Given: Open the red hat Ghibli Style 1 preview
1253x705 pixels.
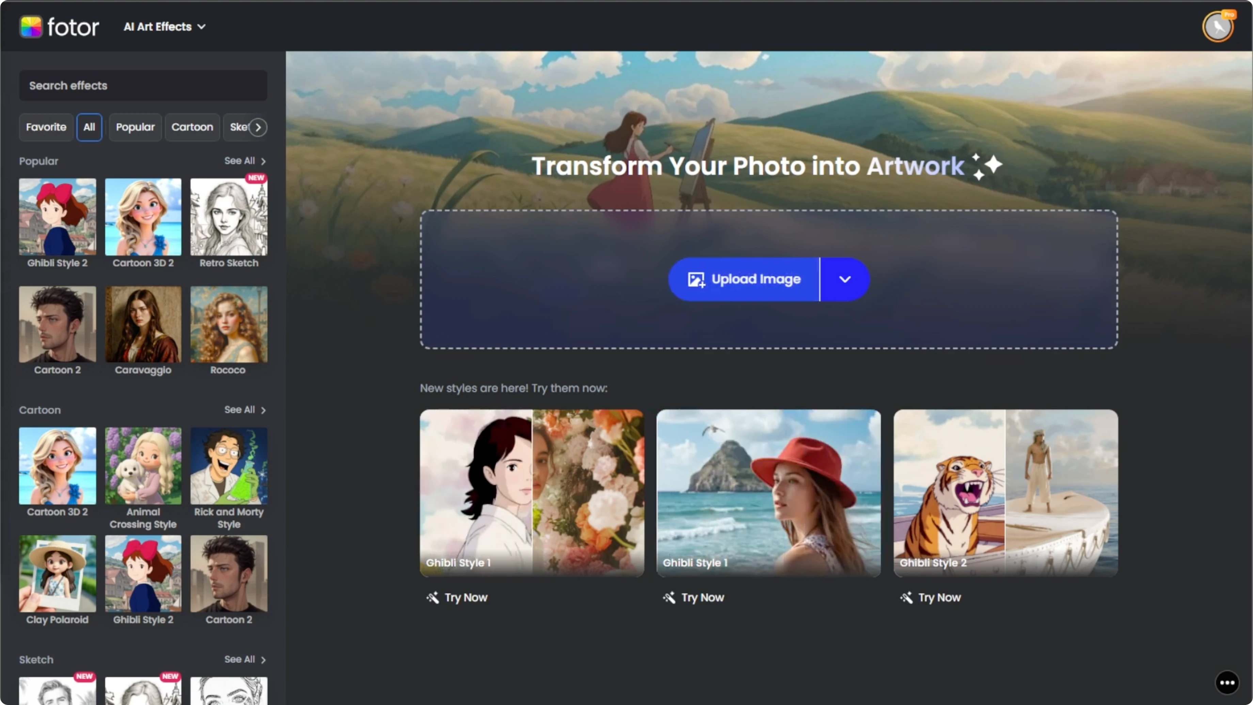Looking at the screenshot, I should (x=768, y=493).
